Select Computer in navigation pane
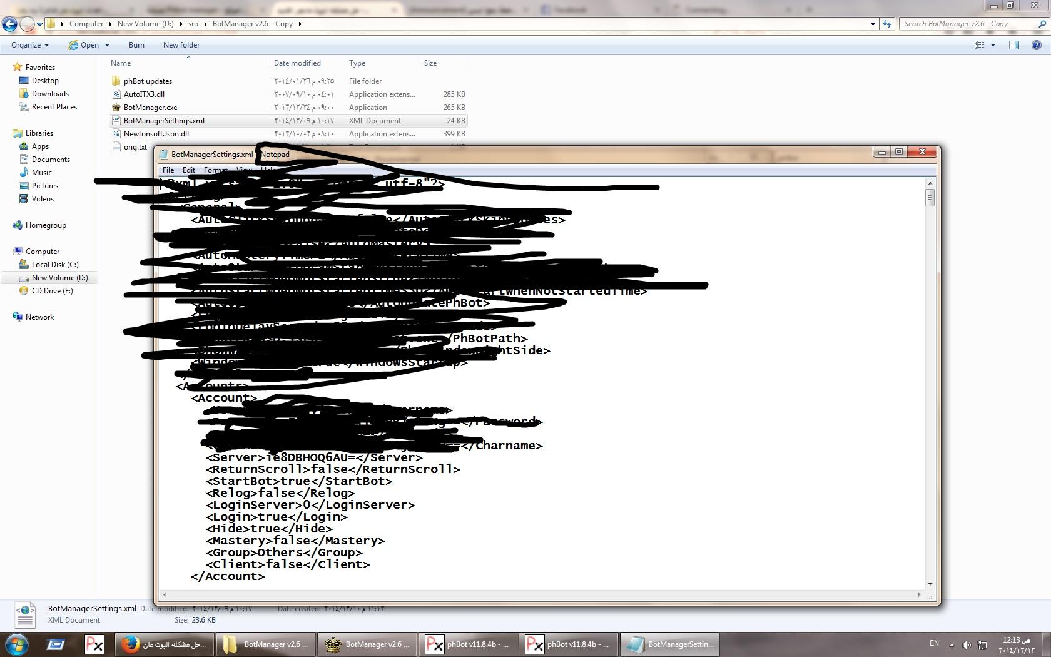1051x657 pixels. point(42,252)
